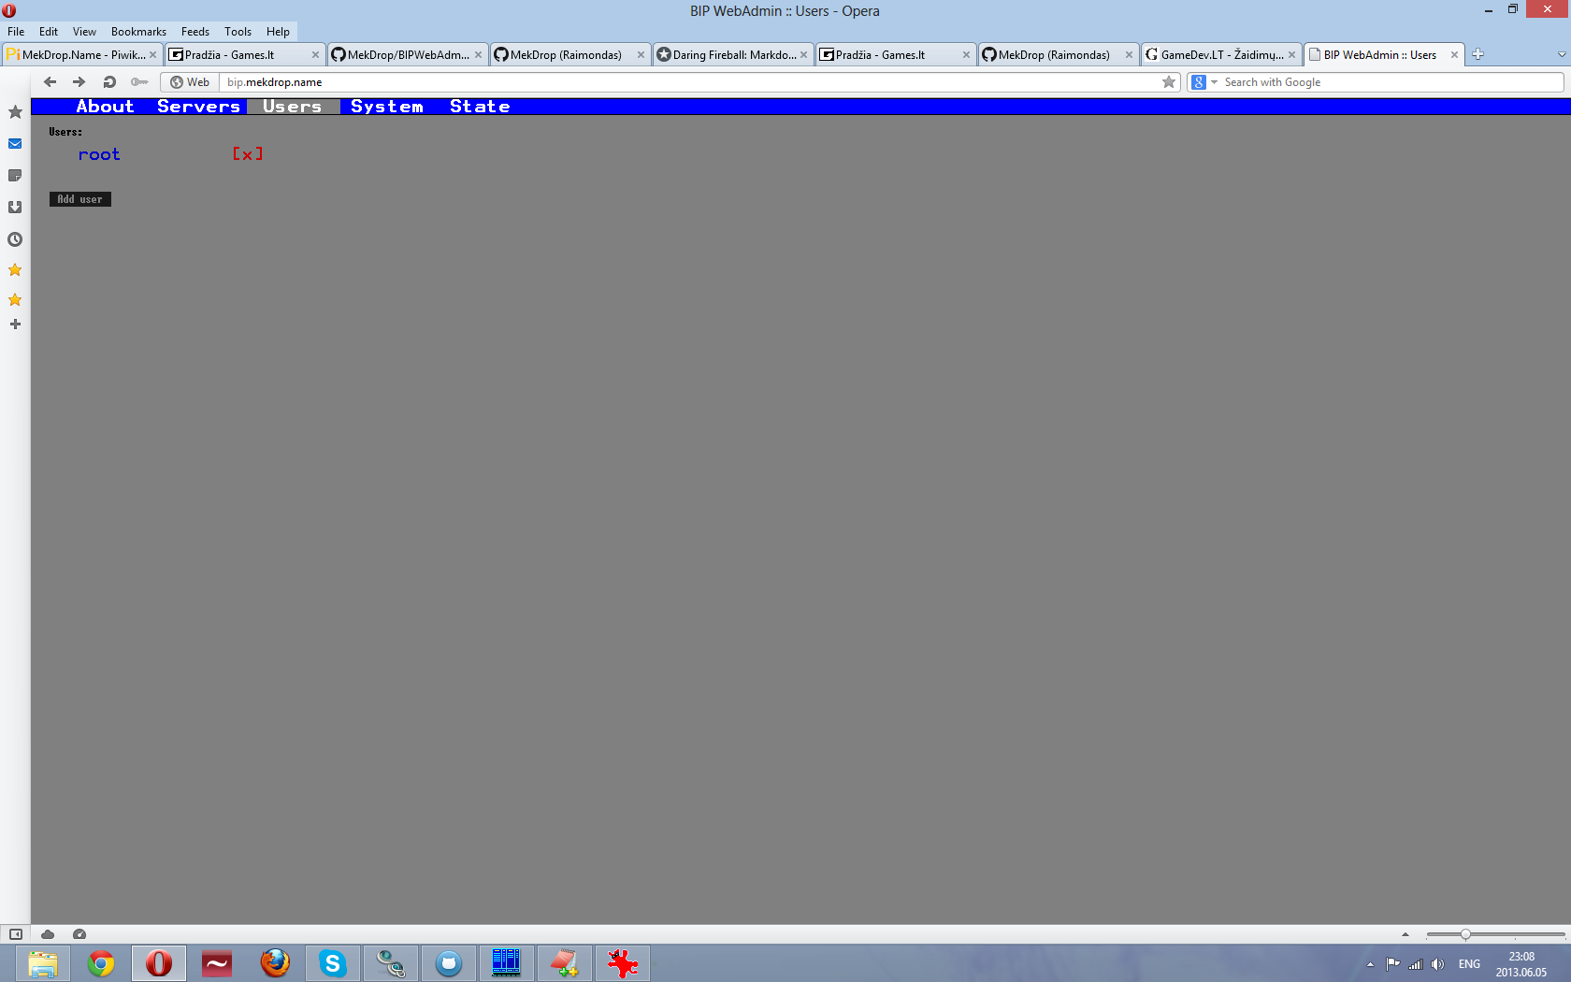Open the Bookmarks sidebar panel star icon

15,112
